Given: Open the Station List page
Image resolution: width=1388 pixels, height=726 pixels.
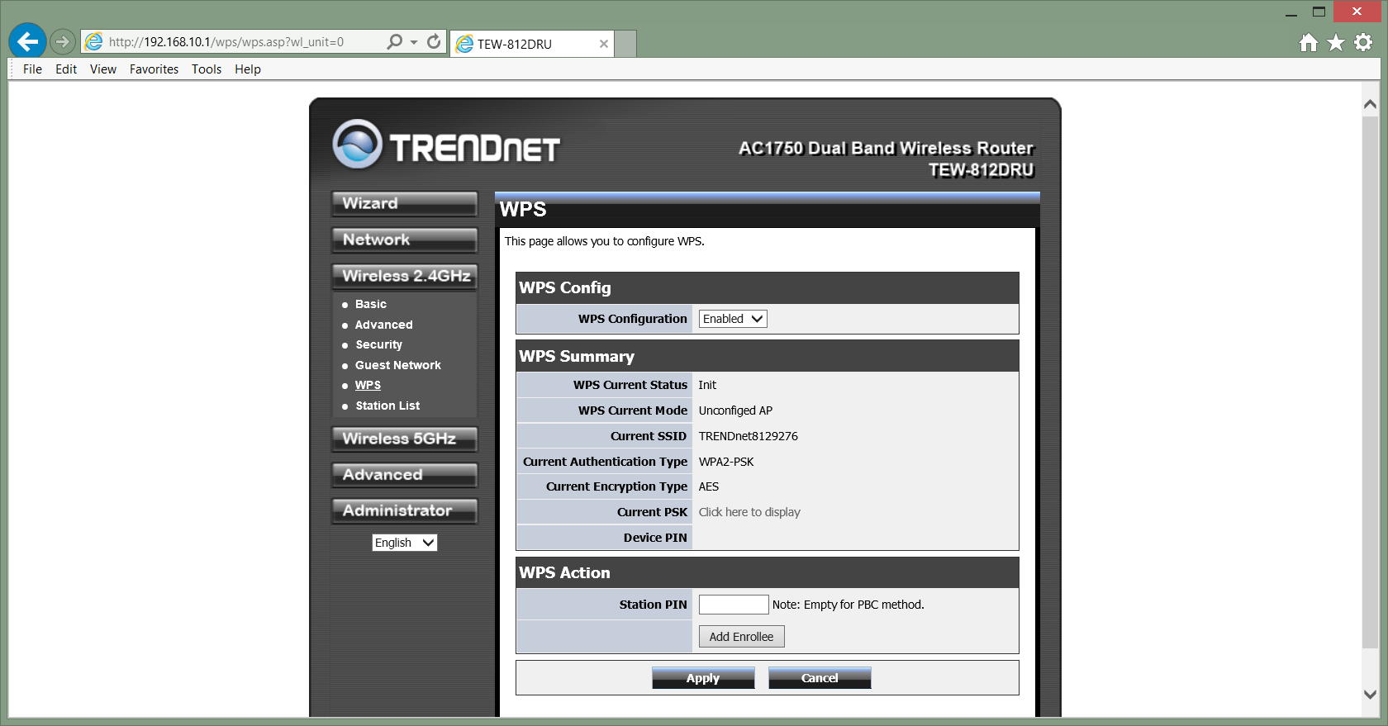Looking at the screenshot, I should tap(387, 406).
